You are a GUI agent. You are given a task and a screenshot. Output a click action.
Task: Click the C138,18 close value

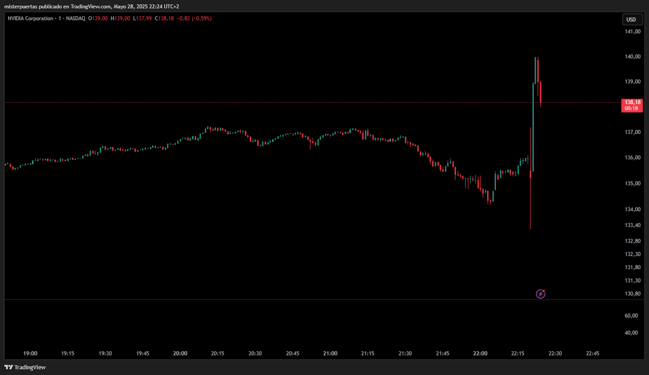[x=164, y=18]
